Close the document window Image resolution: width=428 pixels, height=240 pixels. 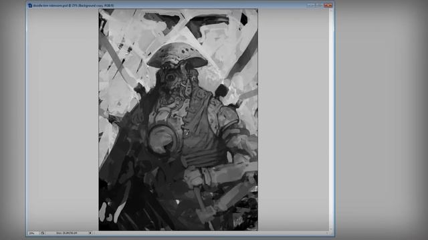pyautogui.click(x=328, y=5)
